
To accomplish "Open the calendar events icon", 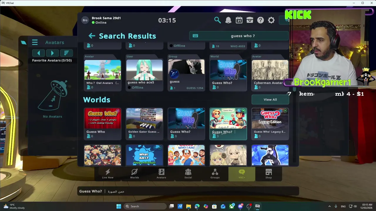I will tap(239, 20).
